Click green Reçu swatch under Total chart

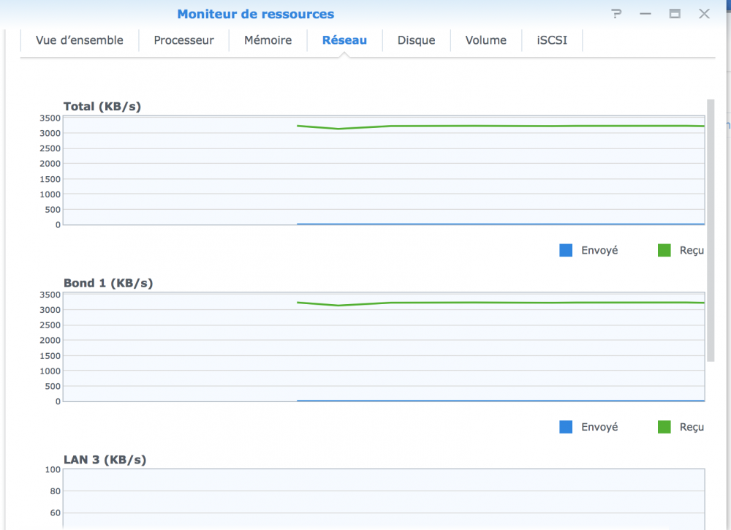click(x=664, y=250)
